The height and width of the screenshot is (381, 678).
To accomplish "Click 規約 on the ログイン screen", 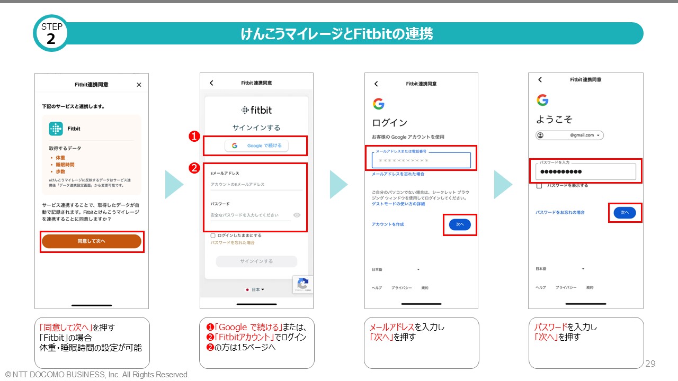I will [425, 288].
